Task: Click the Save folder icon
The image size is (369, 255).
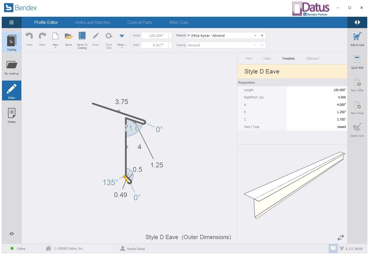Action: click(69, 36)
